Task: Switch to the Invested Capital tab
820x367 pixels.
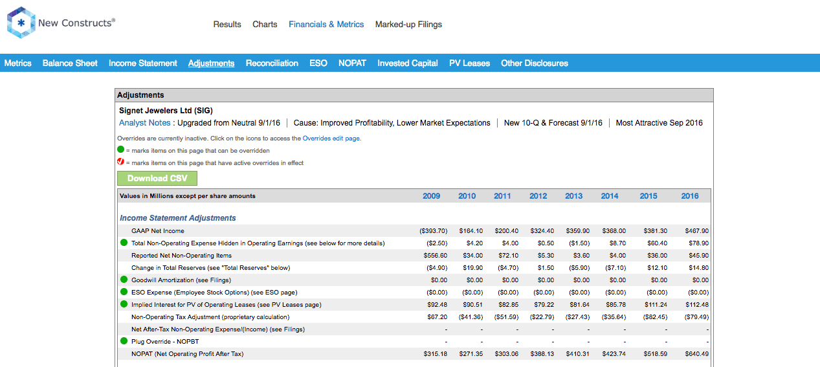Action: (x=408, y=63)
